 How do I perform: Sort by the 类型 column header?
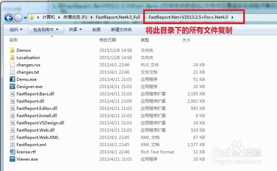tap(145, 40)
